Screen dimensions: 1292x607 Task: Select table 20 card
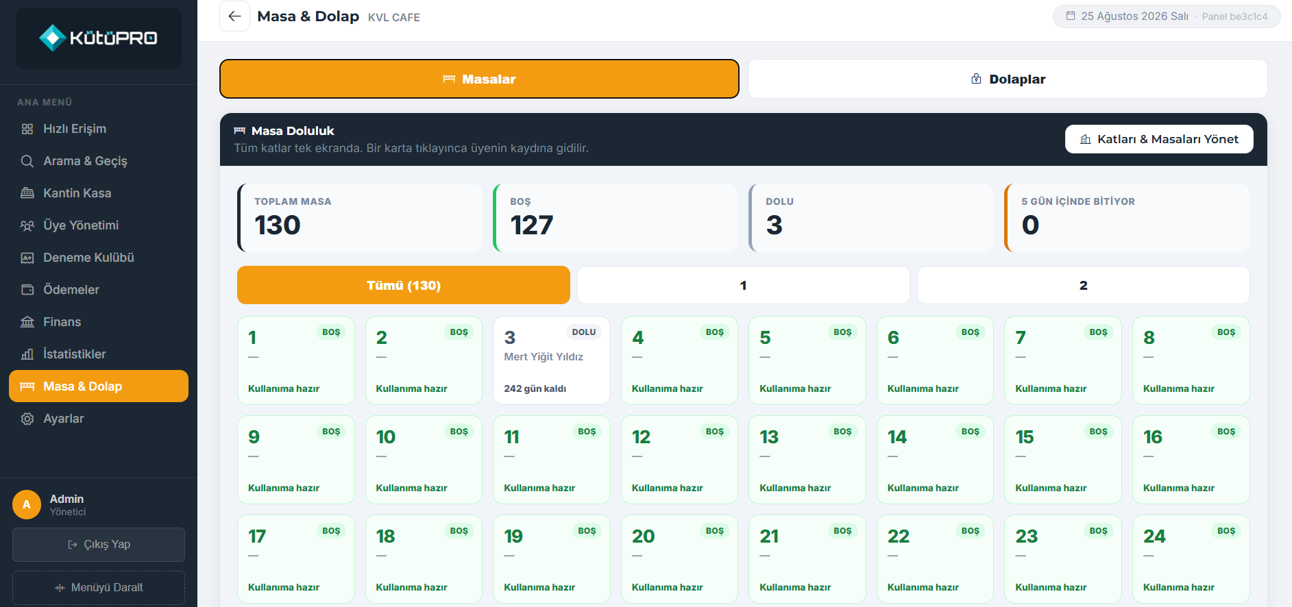(679, 559)
